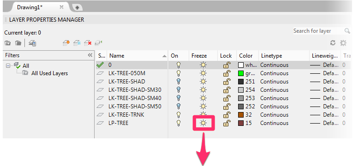
Task: Click the Lock column header
Action: pos(227,56)
